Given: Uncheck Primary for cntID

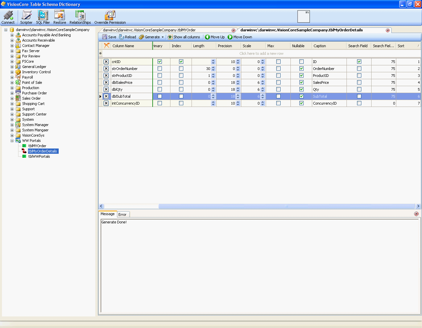Looking at the screenshot, I should coord(160,62).
